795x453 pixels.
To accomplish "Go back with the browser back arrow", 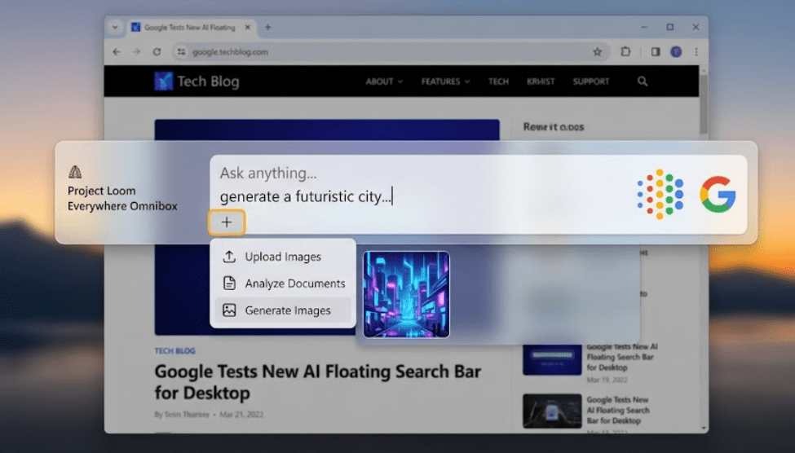I will [x=117, y=51].
